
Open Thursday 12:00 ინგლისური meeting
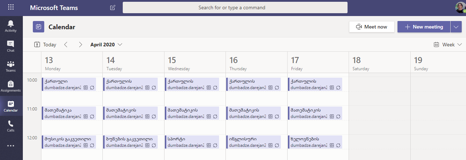click(253, 142)
